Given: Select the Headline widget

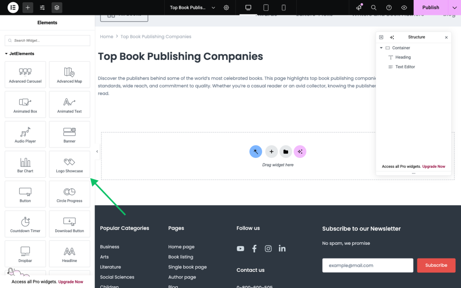Looking at the screenshot, I should [69, 254].
